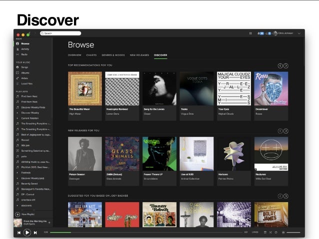Switch to the Genres & Moods tab
This screenshot has width=319, height=239.
pyautogui.click(x=113, y=55)
